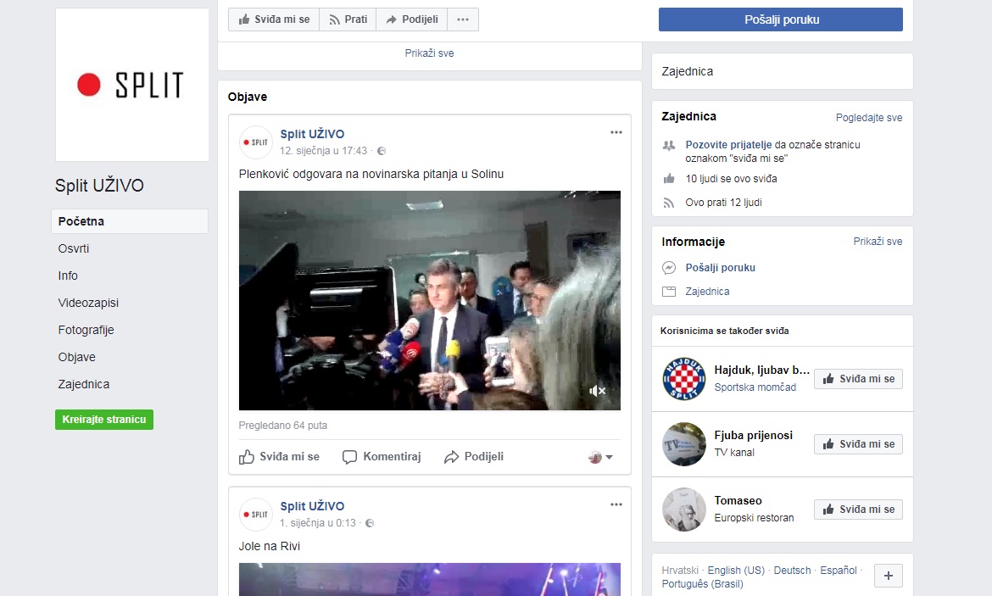This screenshot has width=992, height=596.
Task: Toggle following with the Prati button
Action: point(348,19)
